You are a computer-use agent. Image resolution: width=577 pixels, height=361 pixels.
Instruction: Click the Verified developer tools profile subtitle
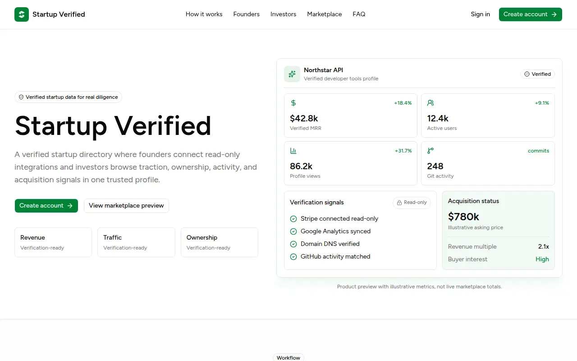(341, 79)
